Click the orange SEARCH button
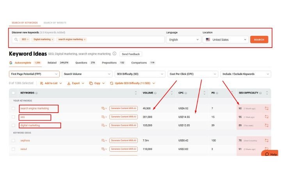 coord(259,40)
